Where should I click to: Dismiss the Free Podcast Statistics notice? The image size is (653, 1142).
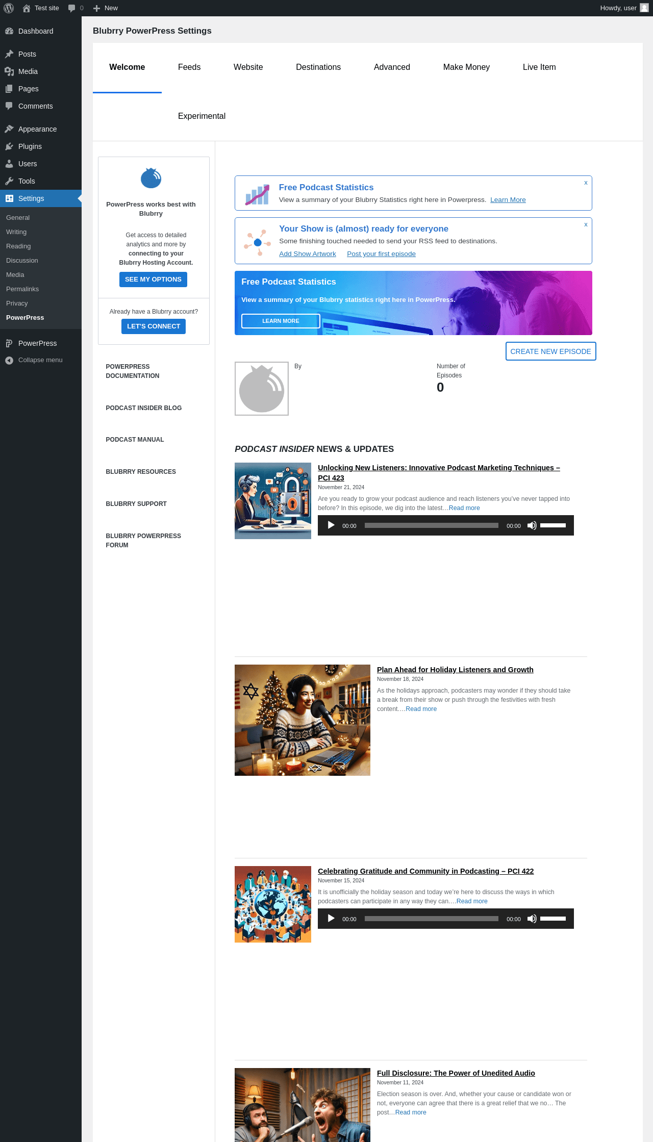coord(586,183)
